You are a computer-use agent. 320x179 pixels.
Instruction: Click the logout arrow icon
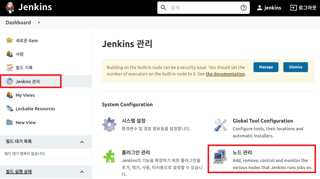point(293,8)
